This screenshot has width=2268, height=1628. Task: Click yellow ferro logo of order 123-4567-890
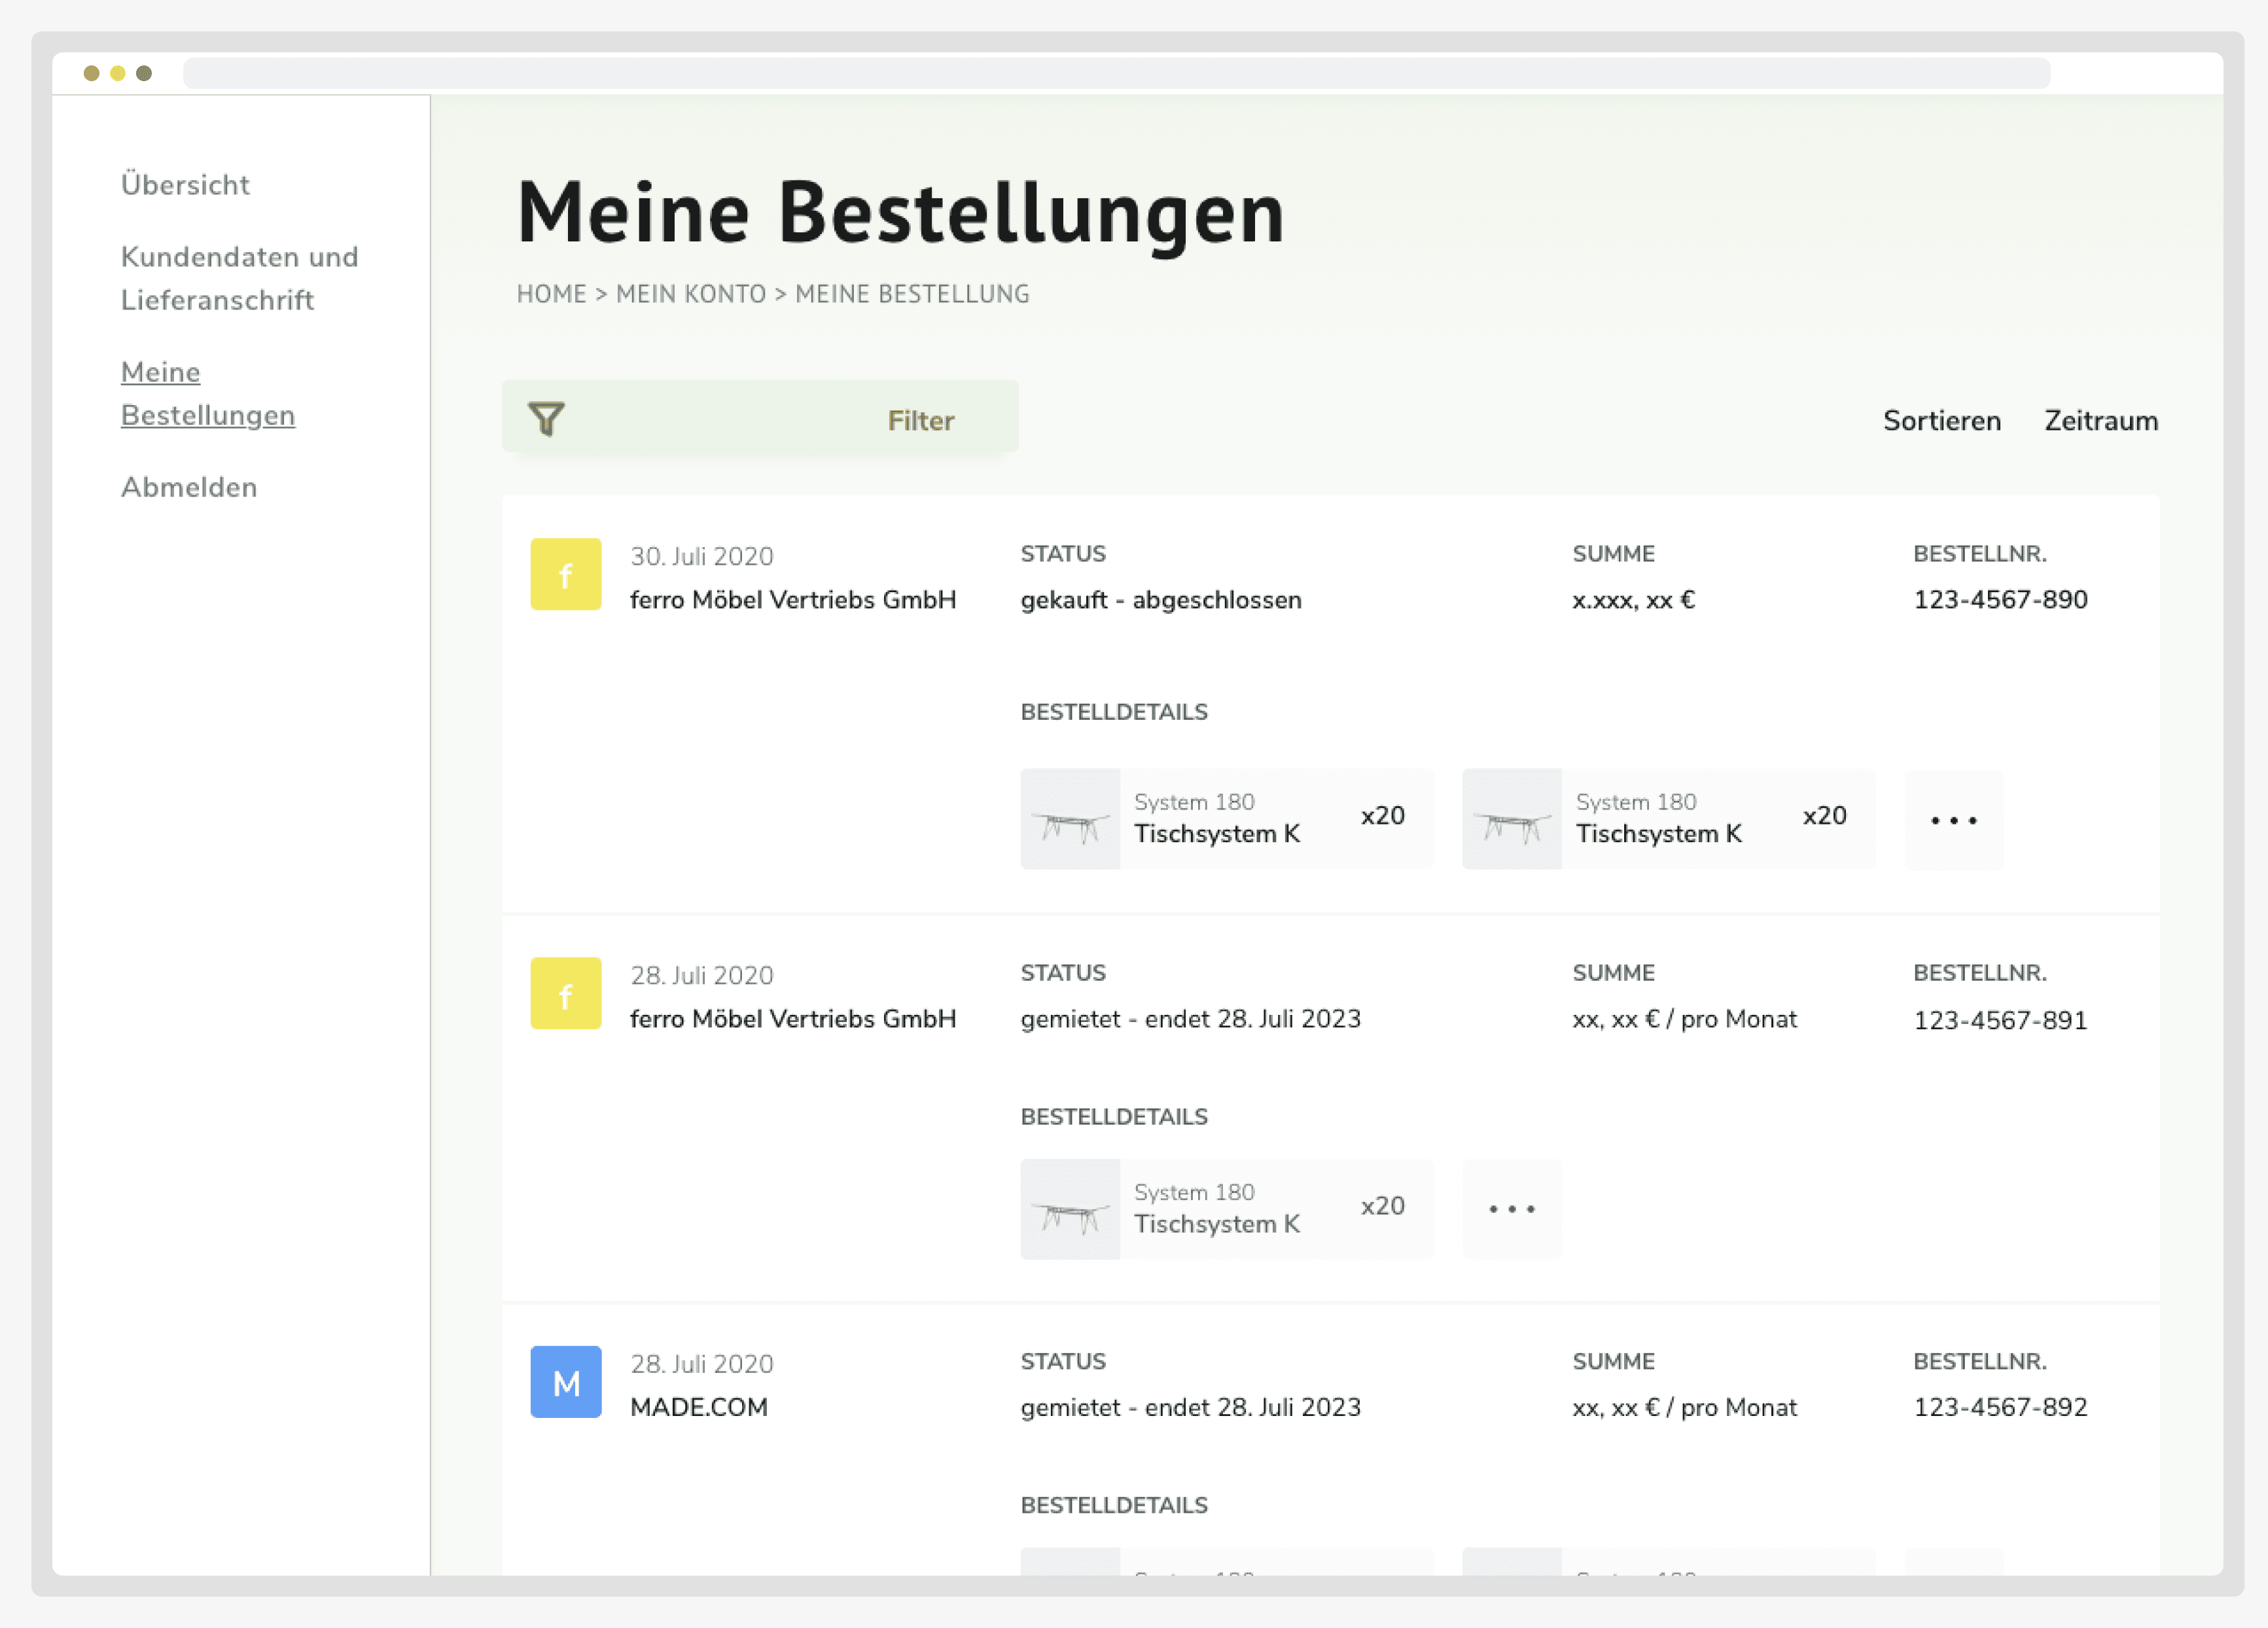point(565,574)
